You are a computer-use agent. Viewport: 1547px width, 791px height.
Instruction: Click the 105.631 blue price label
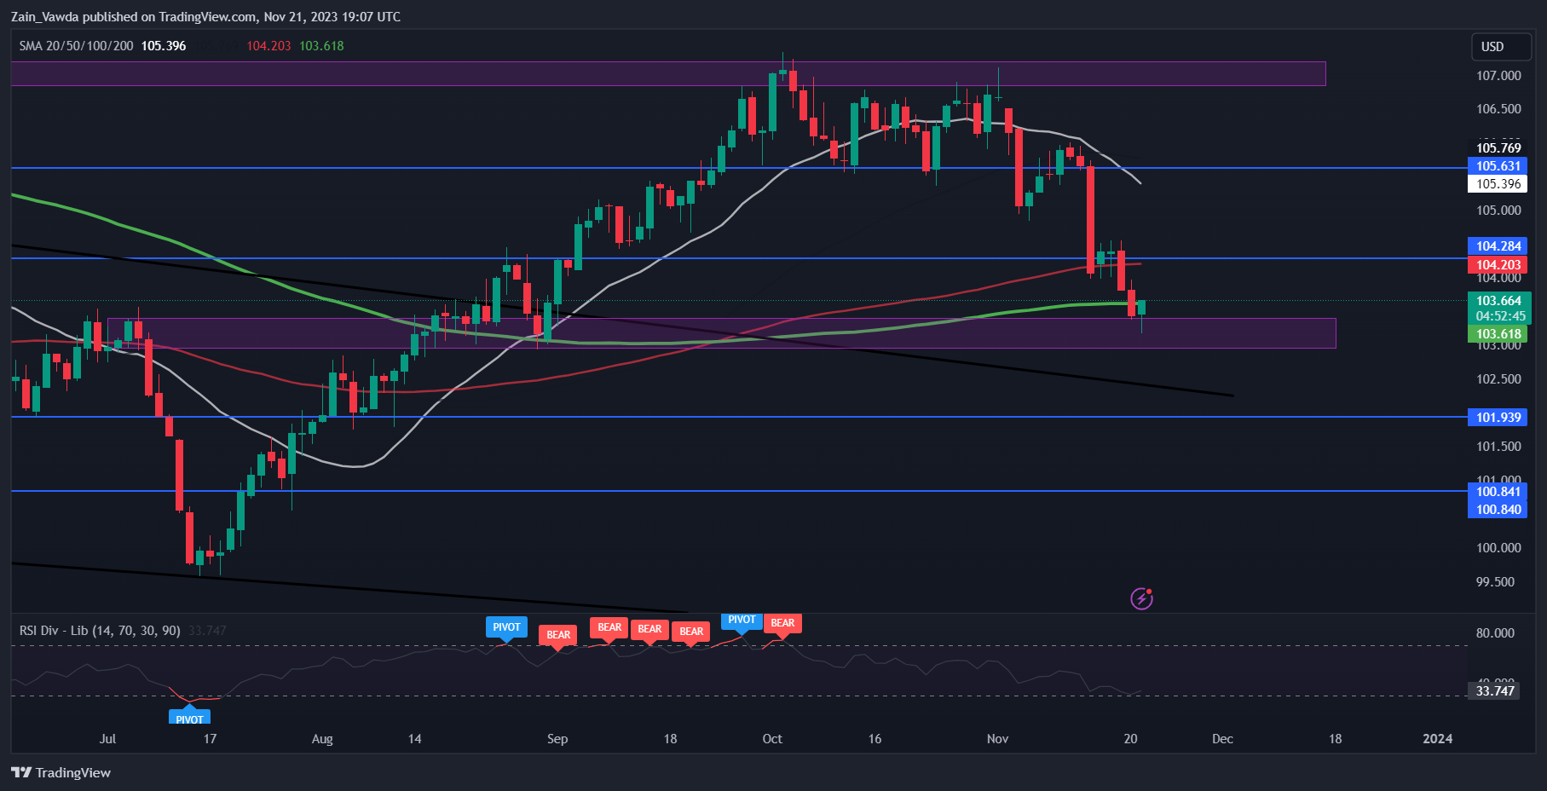(1498, 166)
